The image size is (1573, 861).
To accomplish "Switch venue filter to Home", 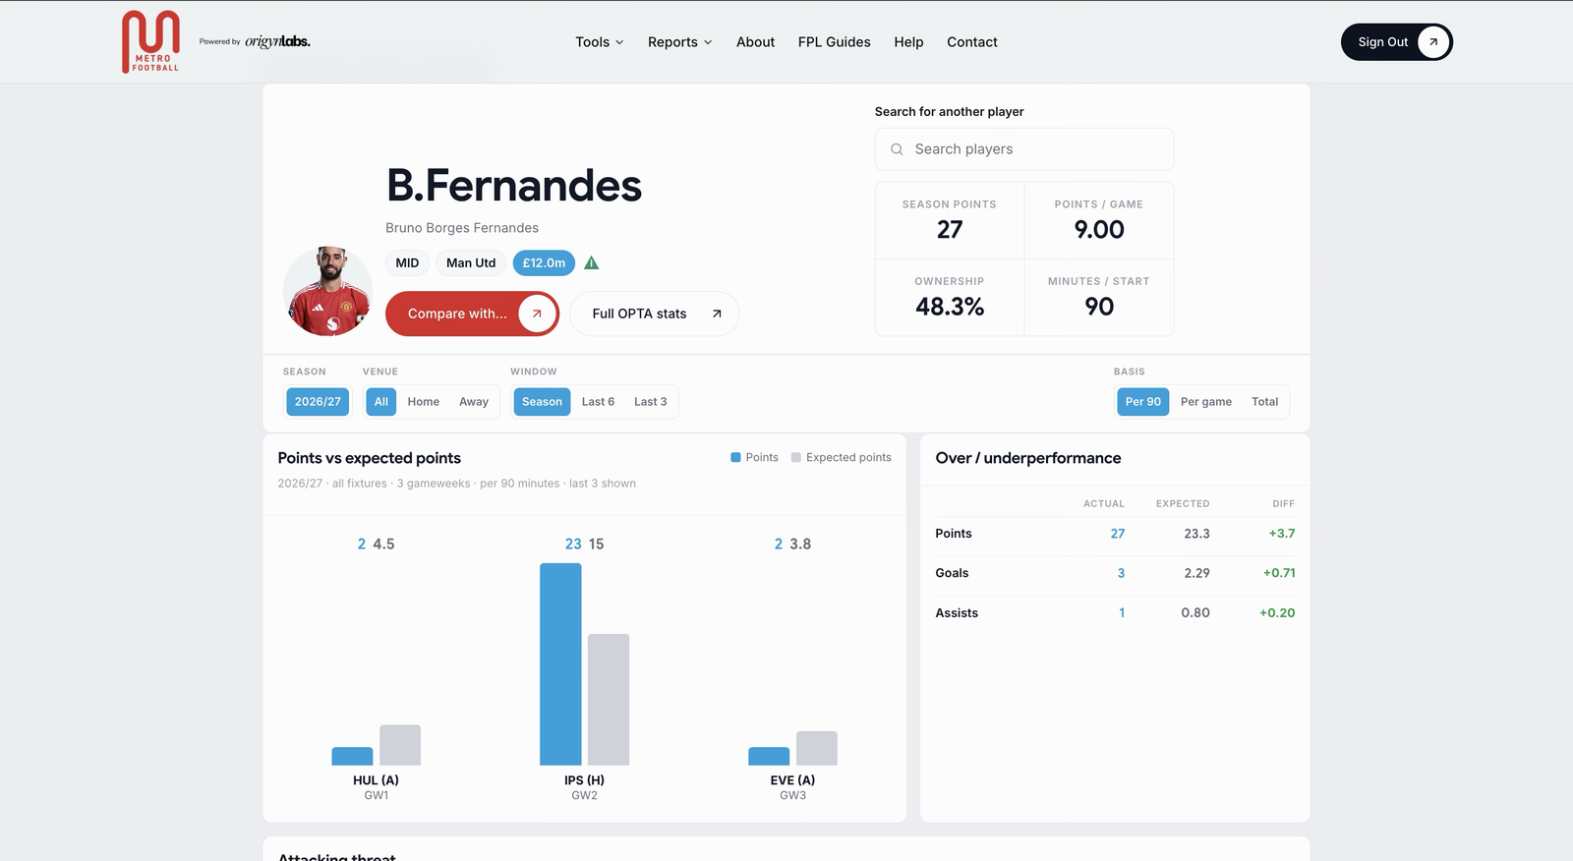I will (424, 402).
